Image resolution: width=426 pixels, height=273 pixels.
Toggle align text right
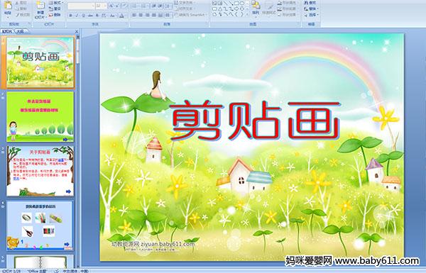pyautogui.click(x=147, y=15)
